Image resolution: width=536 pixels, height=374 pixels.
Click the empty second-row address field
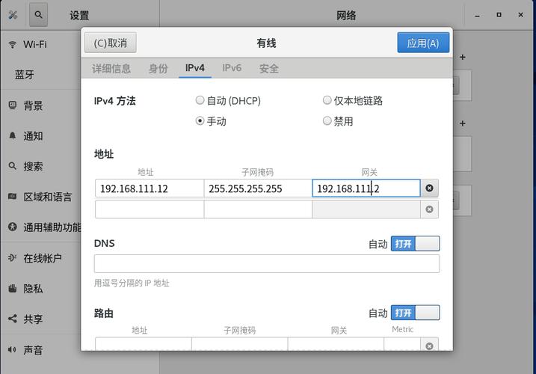(150, 209)
